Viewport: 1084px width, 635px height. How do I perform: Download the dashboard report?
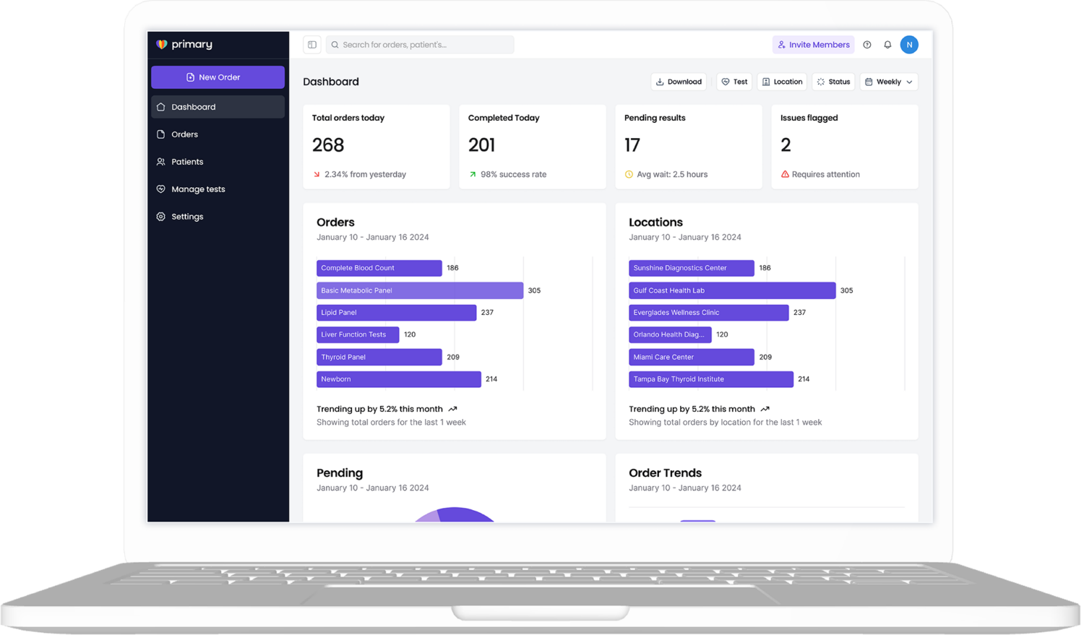(678, 82)
